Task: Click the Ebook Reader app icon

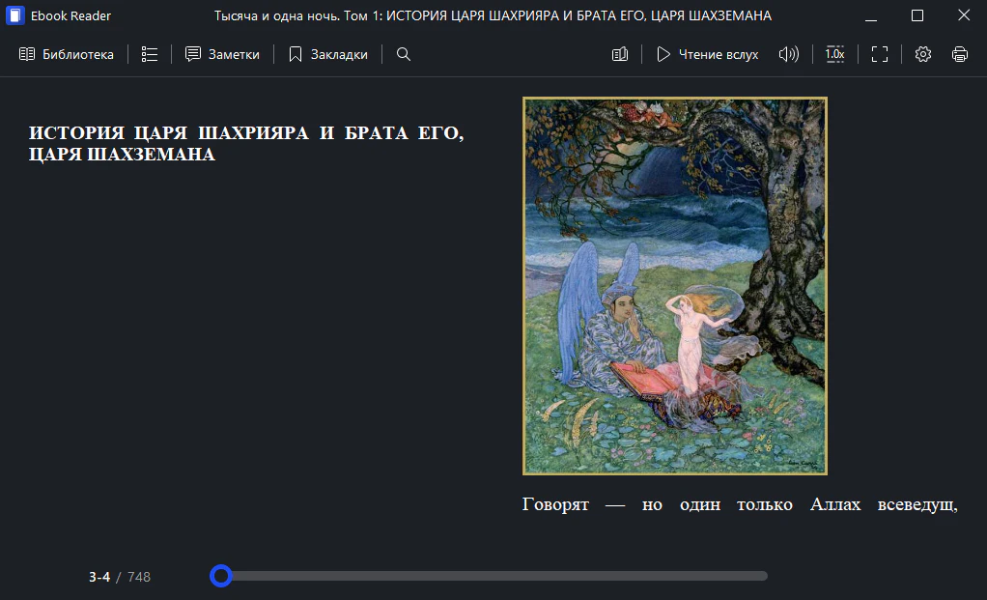Action: click(x=15, y=16)
